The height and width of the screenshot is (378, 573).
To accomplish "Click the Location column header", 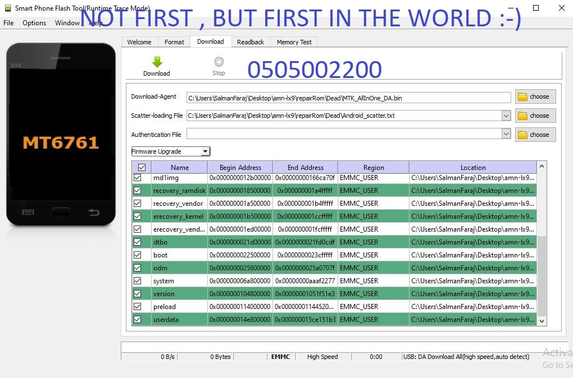I will coord(473,168).
